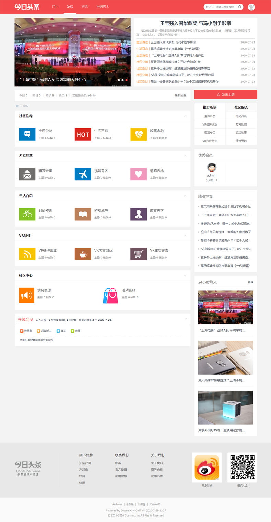Click the home icon in breadcrumb

coord(17,106)
